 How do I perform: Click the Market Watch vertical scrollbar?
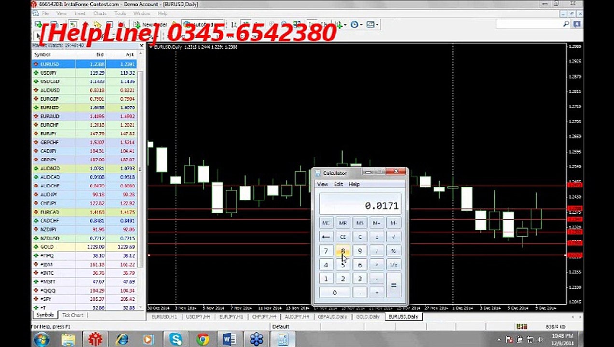tap(141, 181)
